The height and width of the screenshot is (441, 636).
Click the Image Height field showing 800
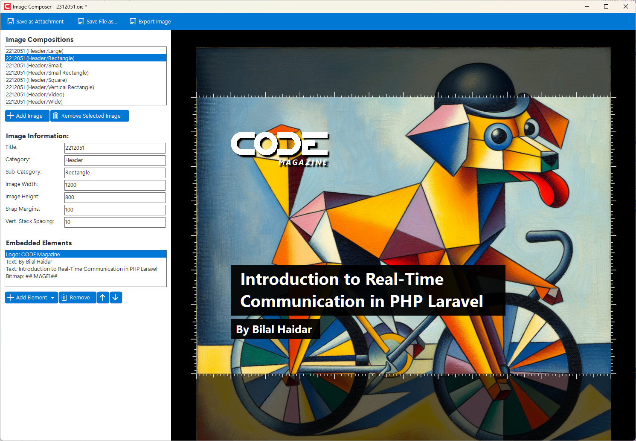[x=115, y=197]
